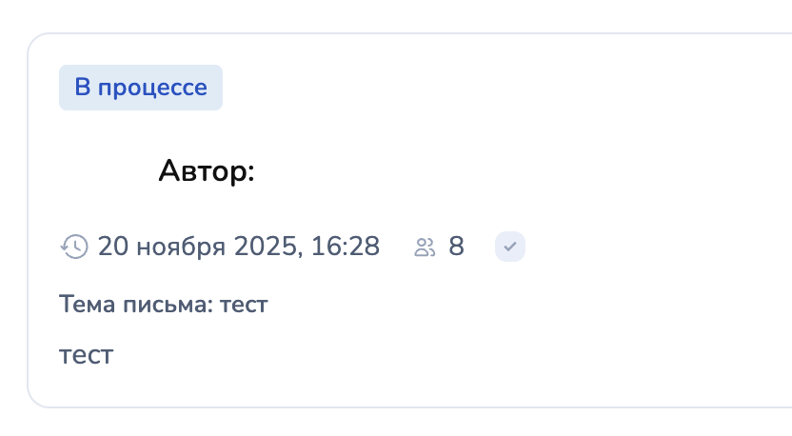This screenshot has width=792, height=436.
Task: Show recipients via the people icon beside "8"
Action: [425, 248]
